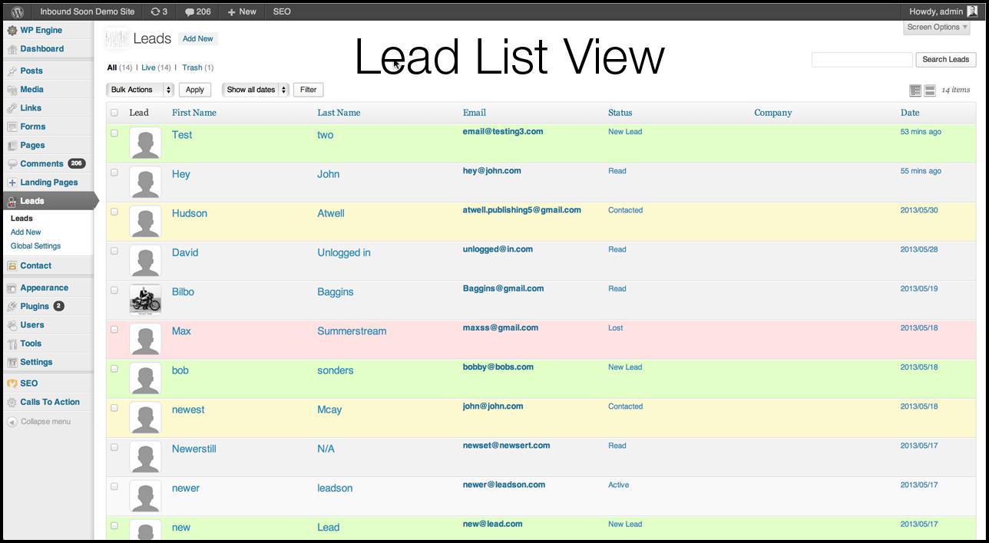Sort by Status column header

click(x=620, y=113)
